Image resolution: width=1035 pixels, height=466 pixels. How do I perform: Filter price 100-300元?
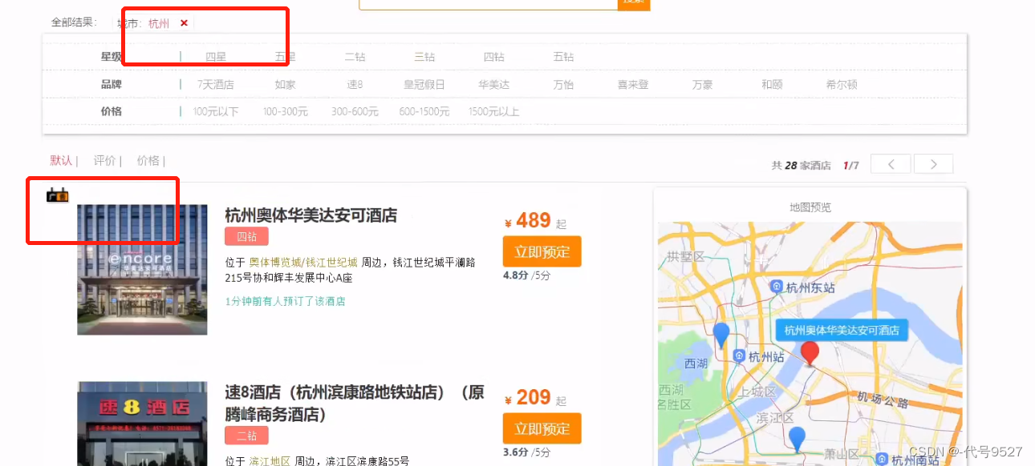(285, 111)
